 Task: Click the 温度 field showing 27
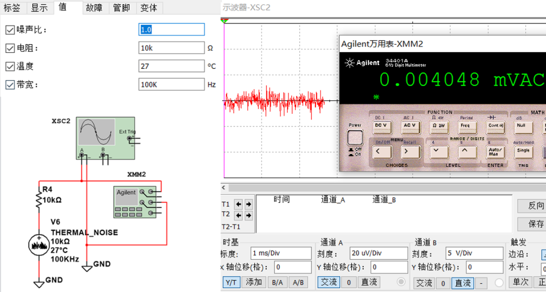click(171, 66)
